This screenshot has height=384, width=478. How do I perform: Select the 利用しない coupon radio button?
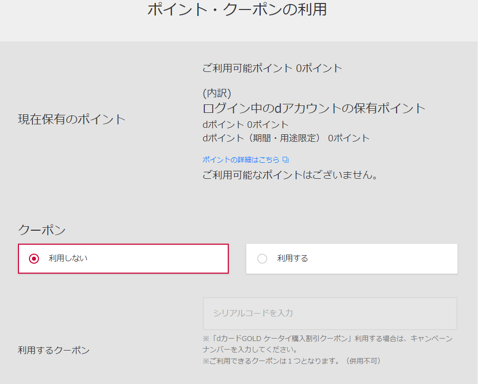coord(123,259)
